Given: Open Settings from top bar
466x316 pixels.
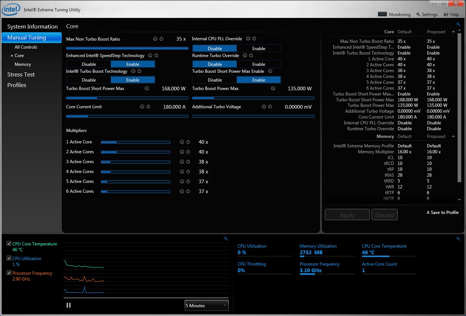Looking at the screenshot, I should click(x=427, y=15).
